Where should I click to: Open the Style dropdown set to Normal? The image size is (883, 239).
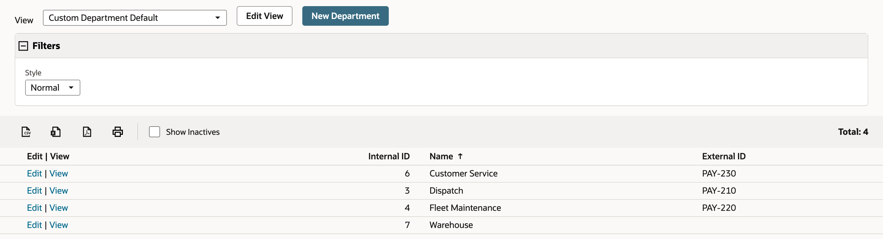click(52, 88)
